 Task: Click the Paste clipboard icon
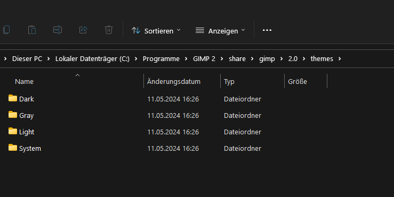coord(32,30)
